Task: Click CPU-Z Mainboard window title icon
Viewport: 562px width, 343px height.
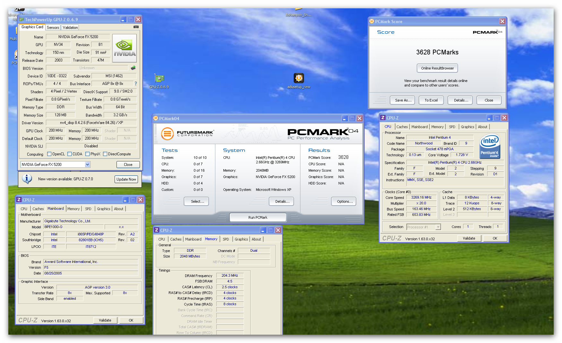Action: tap(19, 200)
